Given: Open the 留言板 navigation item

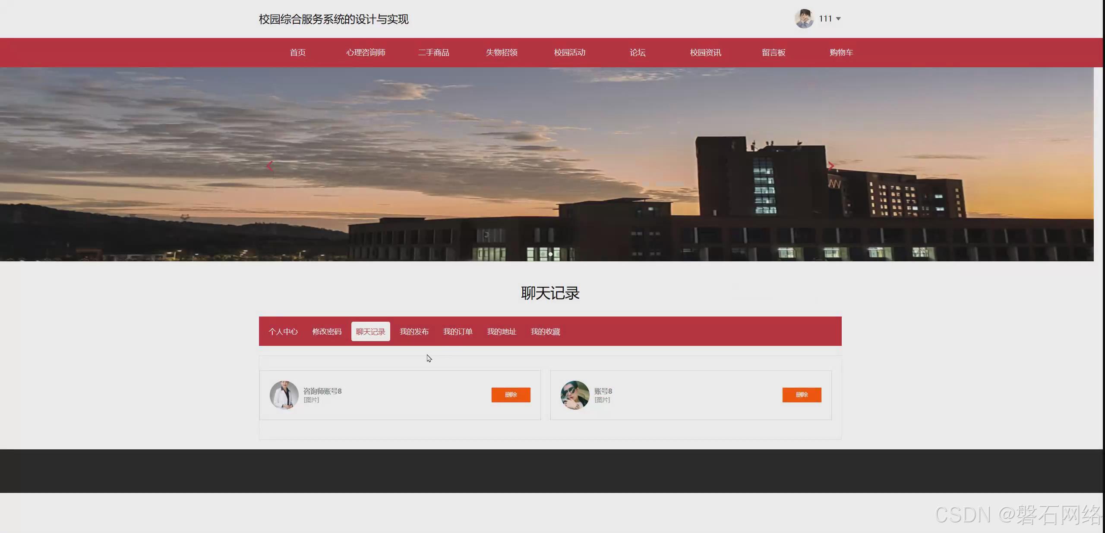Looking at the screenshot, I should (773, 53).
